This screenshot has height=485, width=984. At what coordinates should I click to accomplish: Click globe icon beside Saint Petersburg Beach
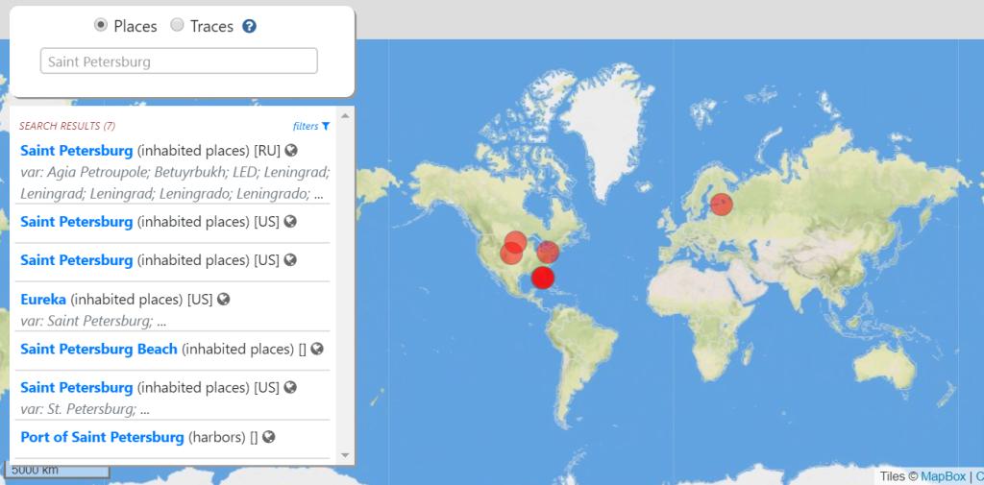pyautogui.click(x=316, y=349)
